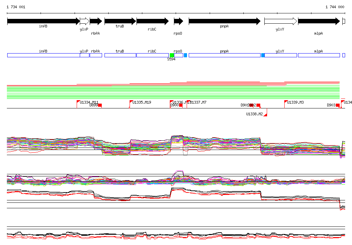
Task: Click the red square beside D900
Action: tap(181, 105)
